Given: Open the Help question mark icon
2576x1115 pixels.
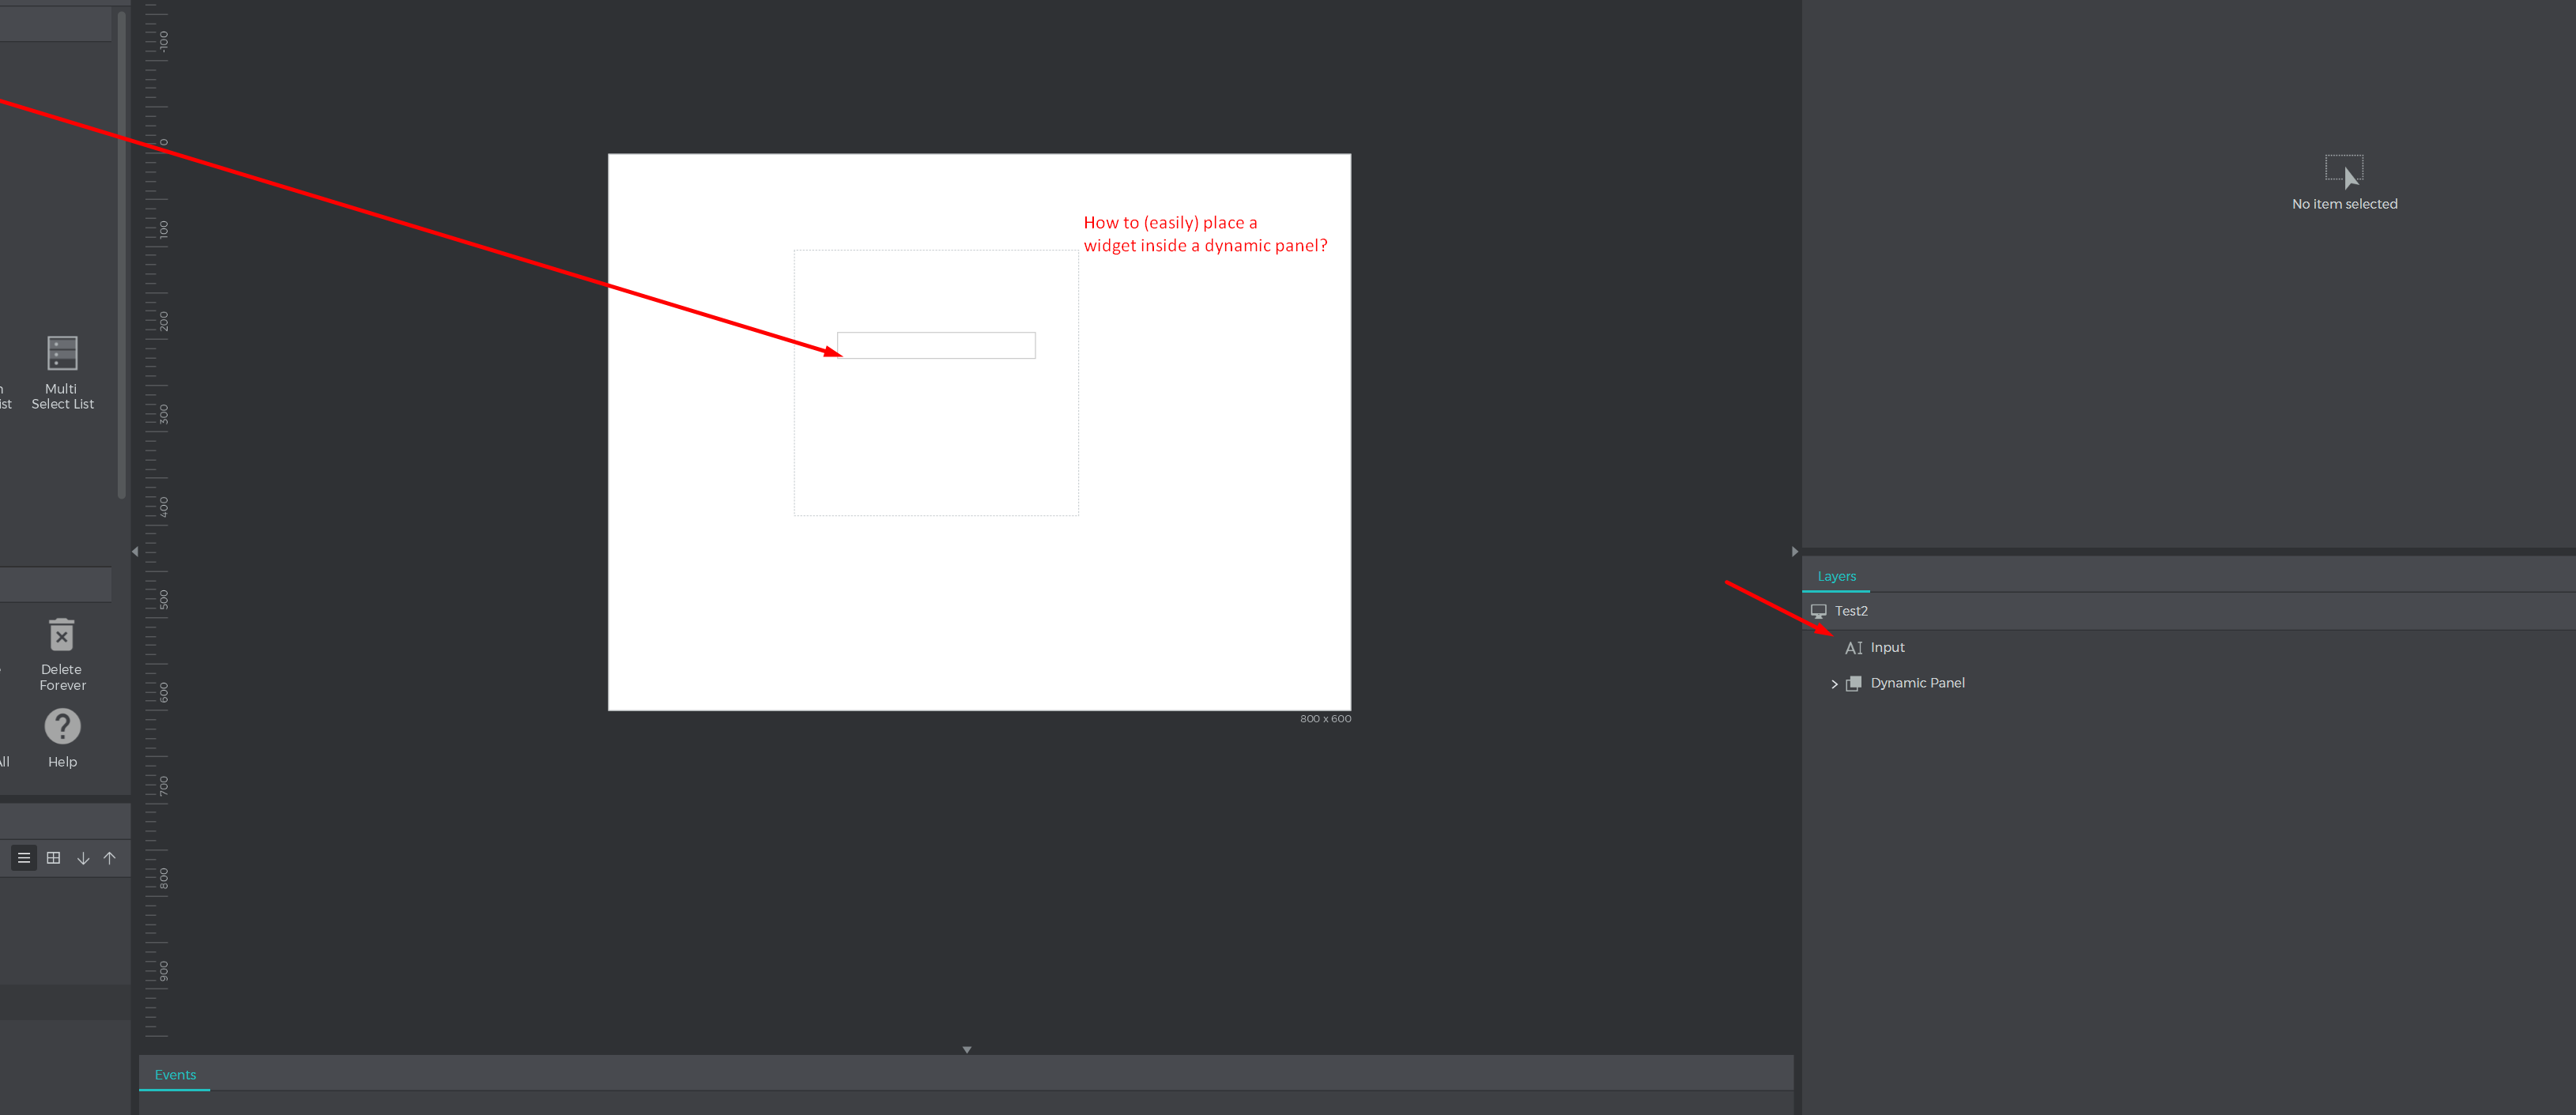Looking at the screenshot, I should click(62, 727).
